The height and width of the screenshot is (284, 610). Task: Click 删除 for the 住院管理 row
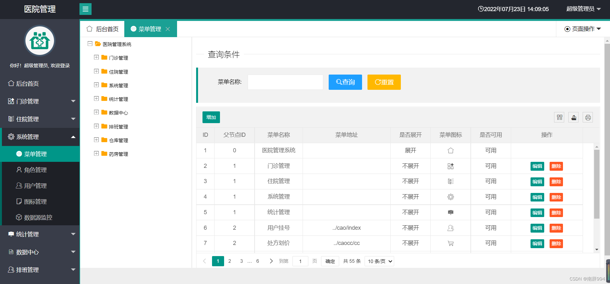click(556, 182)
